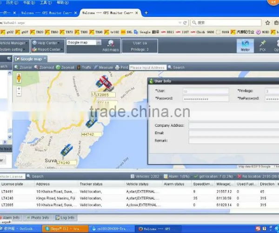The height and width of the screenshot is (233, 279).
Task: Close the Google map tab
Action: click(x=45, y=58)
